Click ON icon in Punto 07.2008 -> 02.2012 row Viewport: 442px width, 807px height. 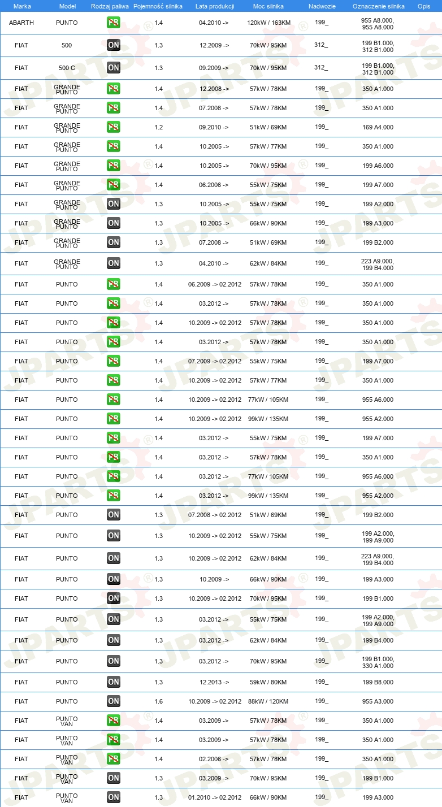pyautogui.click(x=114, y=515)
